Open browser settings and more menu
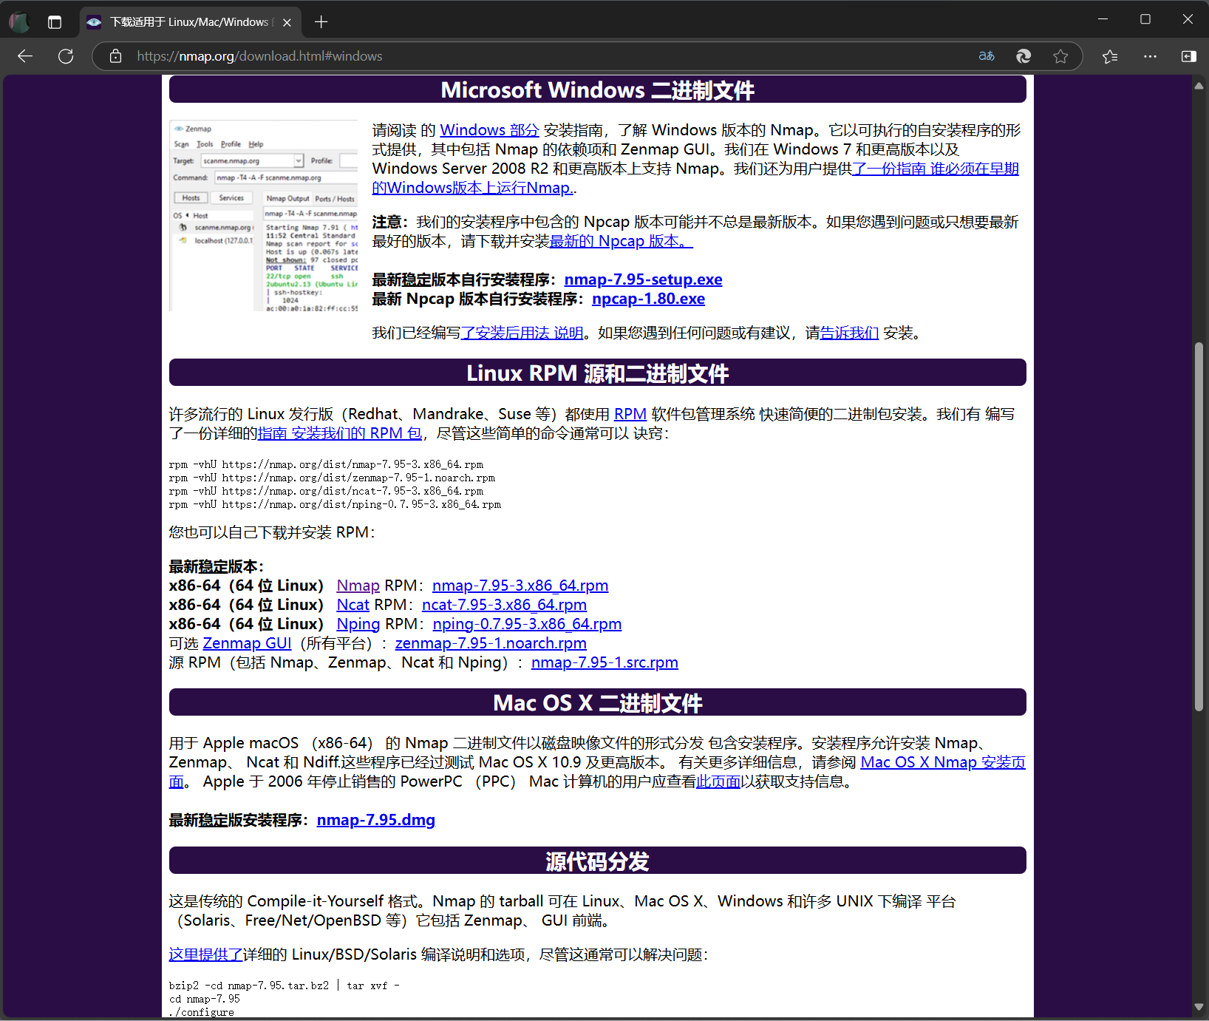1209x1021 pixels. pyautogui.click(x=1150, y=56)
